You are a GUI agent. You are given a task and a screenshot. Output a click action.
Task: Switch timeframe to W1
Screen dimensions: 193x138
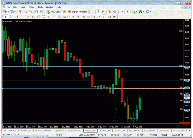coord(109,17)
